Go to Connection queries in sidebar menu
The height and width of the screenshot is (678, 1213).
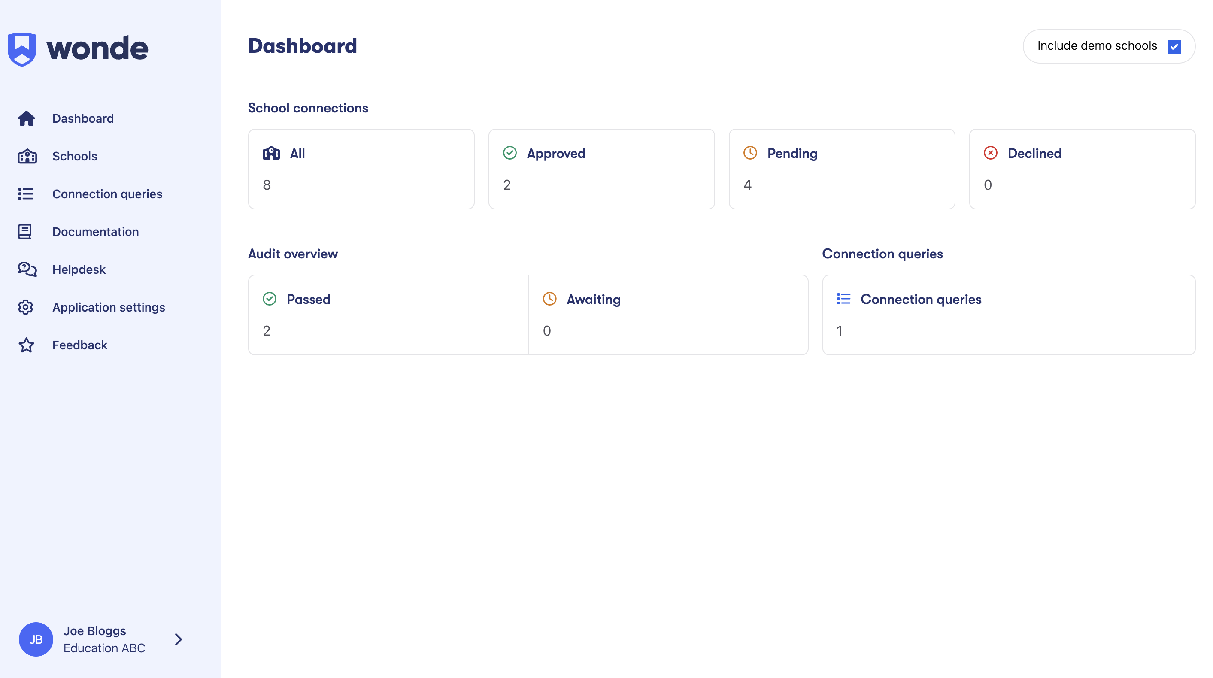coord(107,194)
